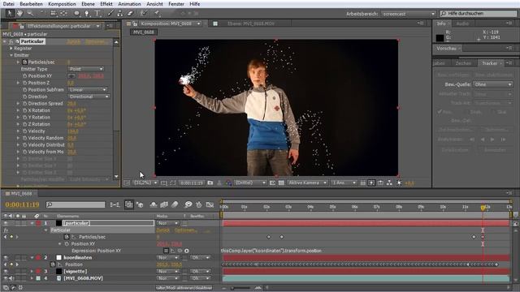Select the Hand tool

click(x=19, y=13)
